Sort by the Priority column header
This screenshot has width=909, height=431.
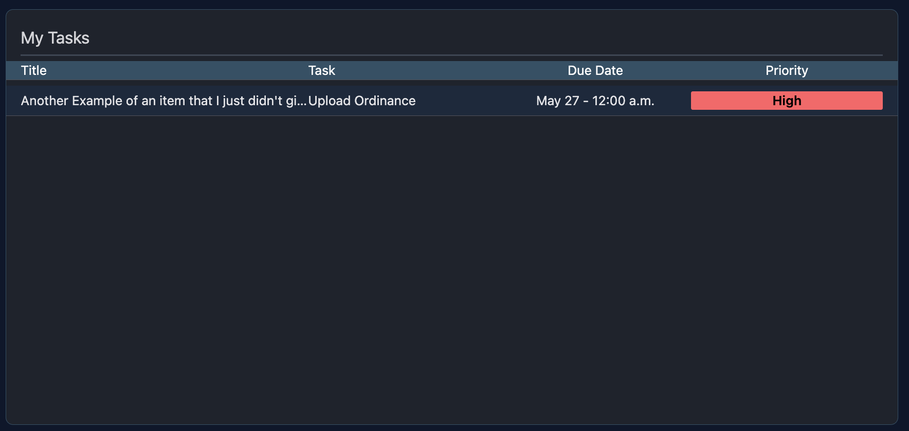(787, 70)
